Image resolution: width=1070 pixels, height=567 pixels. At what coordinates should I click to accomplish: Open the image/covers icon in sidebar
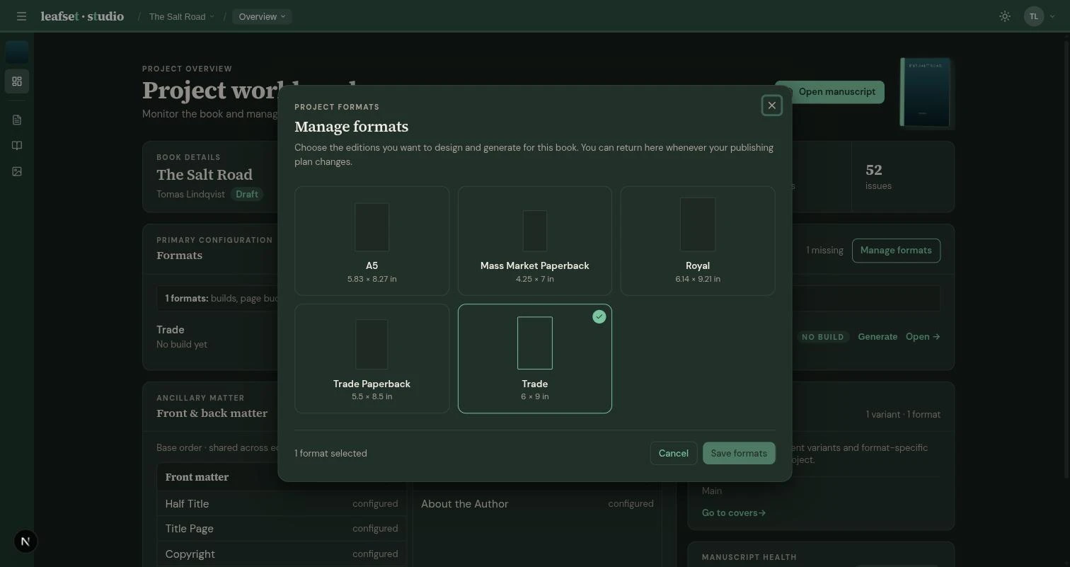17,171
